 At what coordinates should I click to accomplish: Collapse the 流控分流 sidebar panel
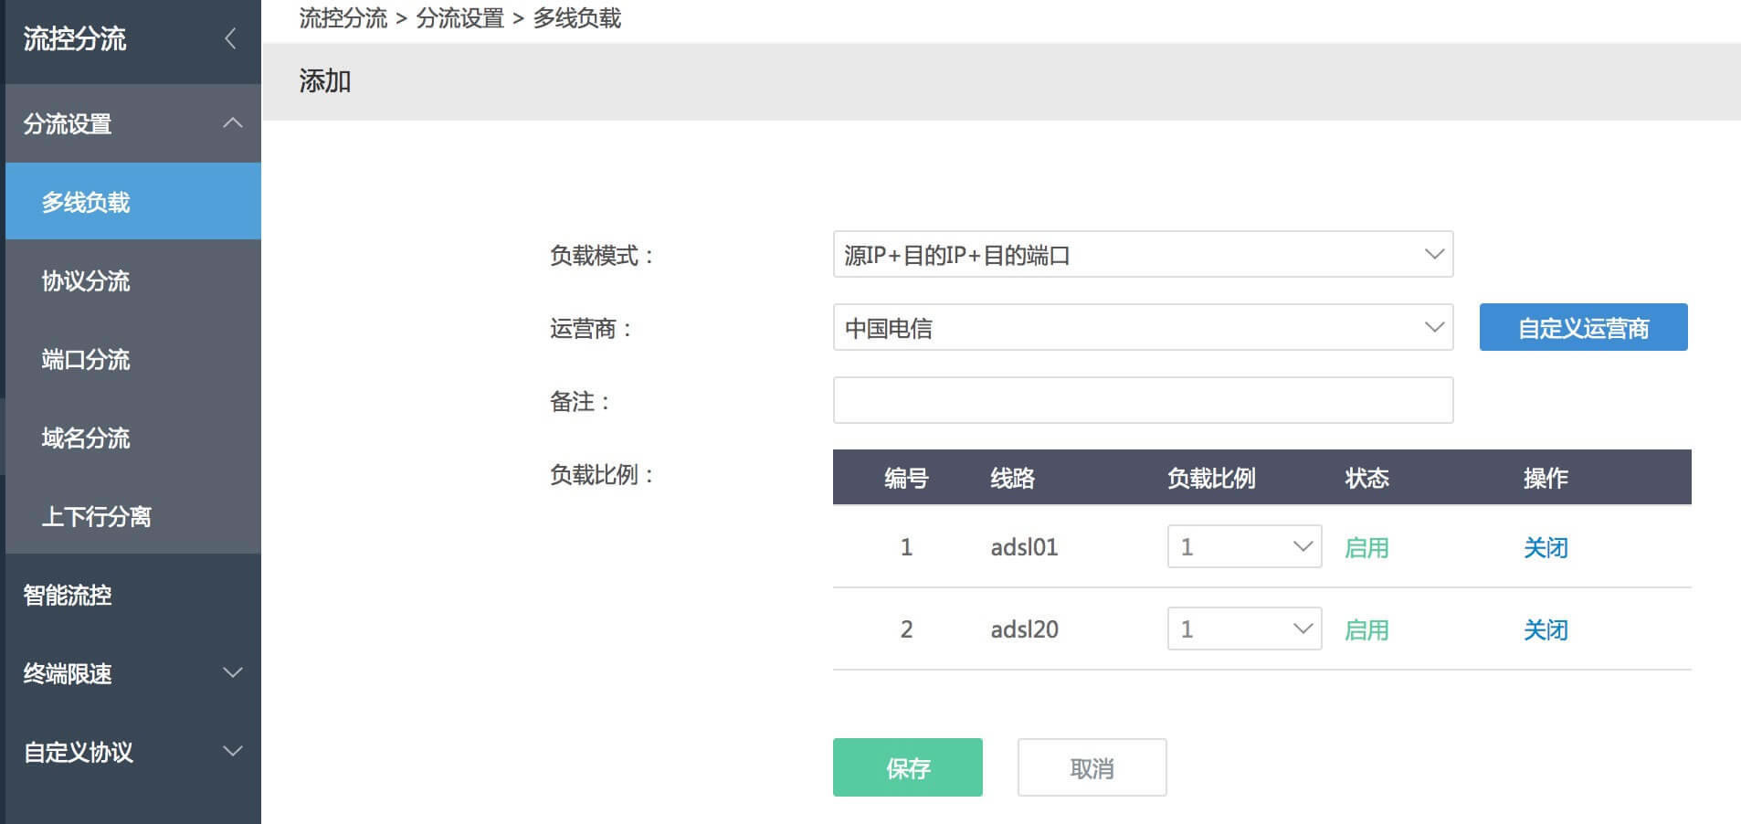coord(231,39)
